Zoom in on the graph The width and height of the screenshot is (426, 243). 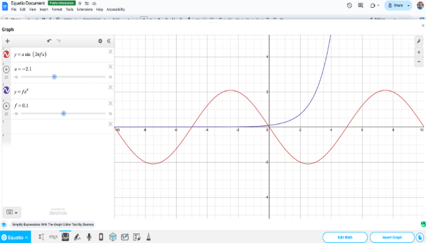click(x=419, y=52)
